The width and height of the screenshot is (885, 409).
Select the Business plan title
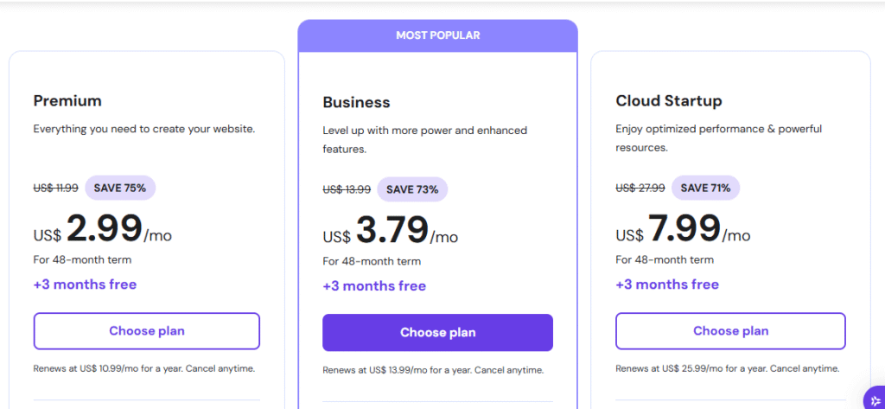pyautogui.click(x=356, y=102)
